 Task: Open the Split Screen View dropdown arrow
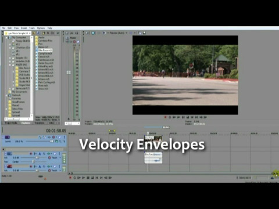tap(108, 33)
